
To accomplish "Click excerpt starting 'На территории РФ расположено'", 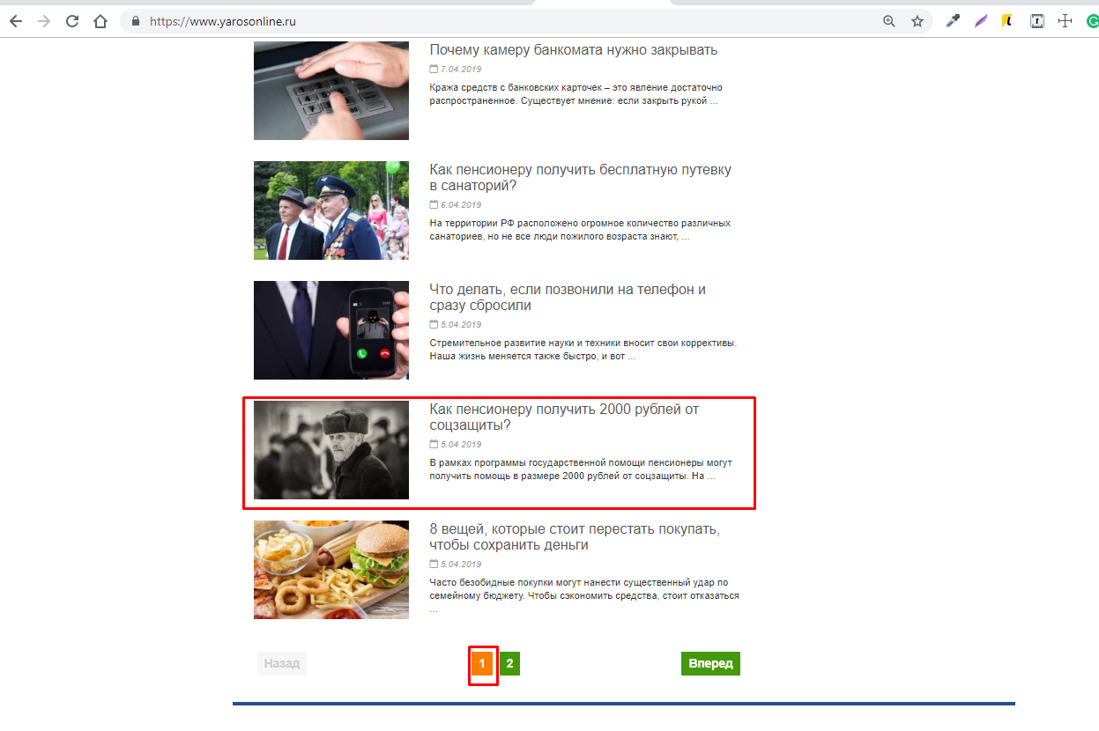I will pyautogui.click(x=580, y=230).
